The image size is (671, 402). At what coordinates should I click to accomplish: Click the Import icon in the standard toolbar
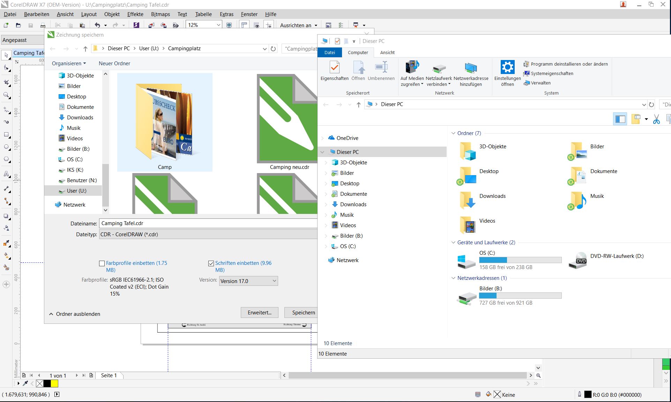(x=151, y=25)
